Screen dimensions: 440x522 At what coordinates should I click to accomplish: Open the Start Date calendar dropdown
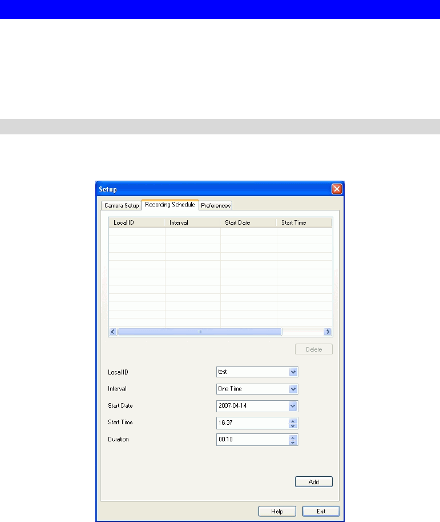293,406
